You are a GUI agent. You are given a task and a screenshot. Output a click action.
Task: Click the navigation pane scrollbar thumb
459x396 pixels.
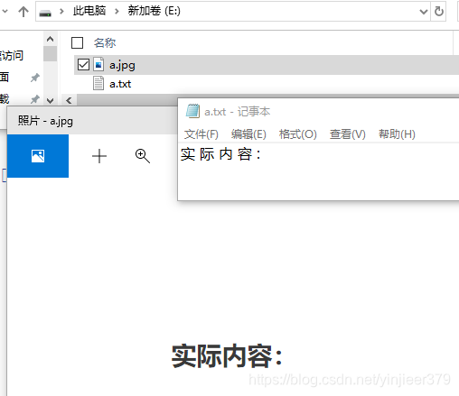[50, 54]
